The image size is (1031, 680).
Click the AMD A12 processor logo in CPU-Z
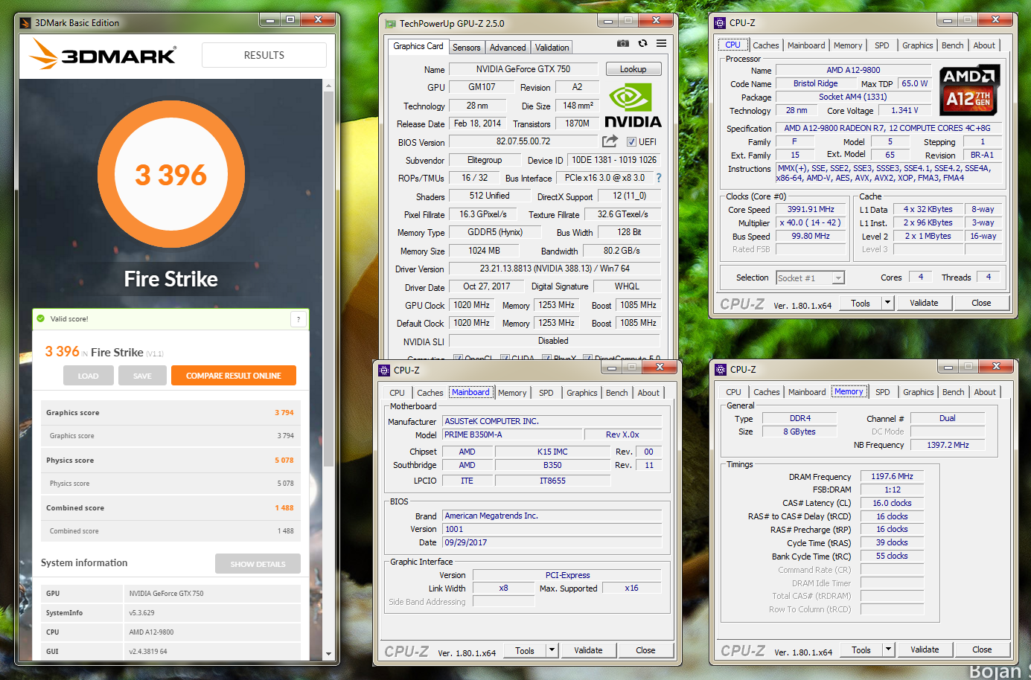[x=969, y=89]
